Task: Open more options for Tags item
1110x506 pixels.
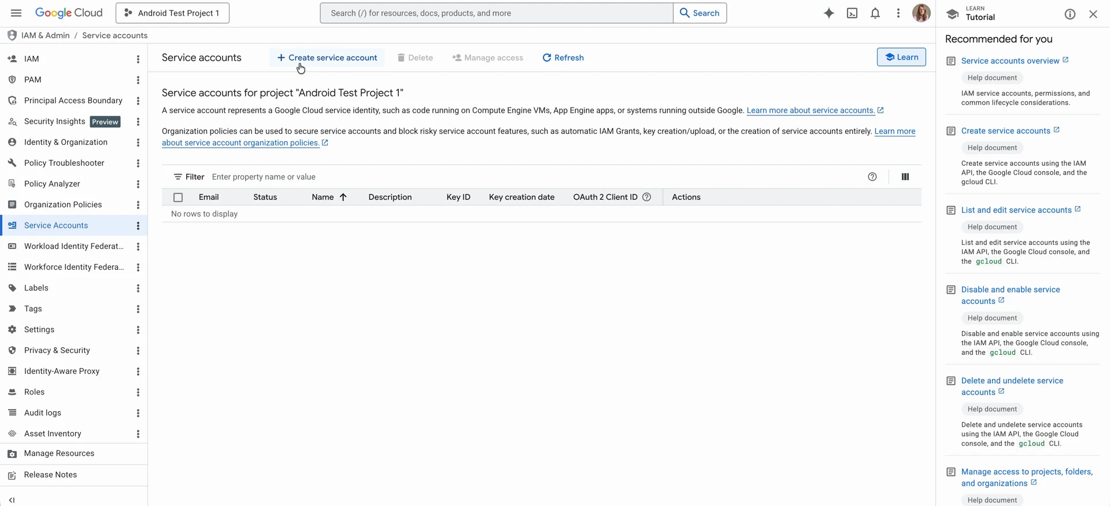Action: 138,308
